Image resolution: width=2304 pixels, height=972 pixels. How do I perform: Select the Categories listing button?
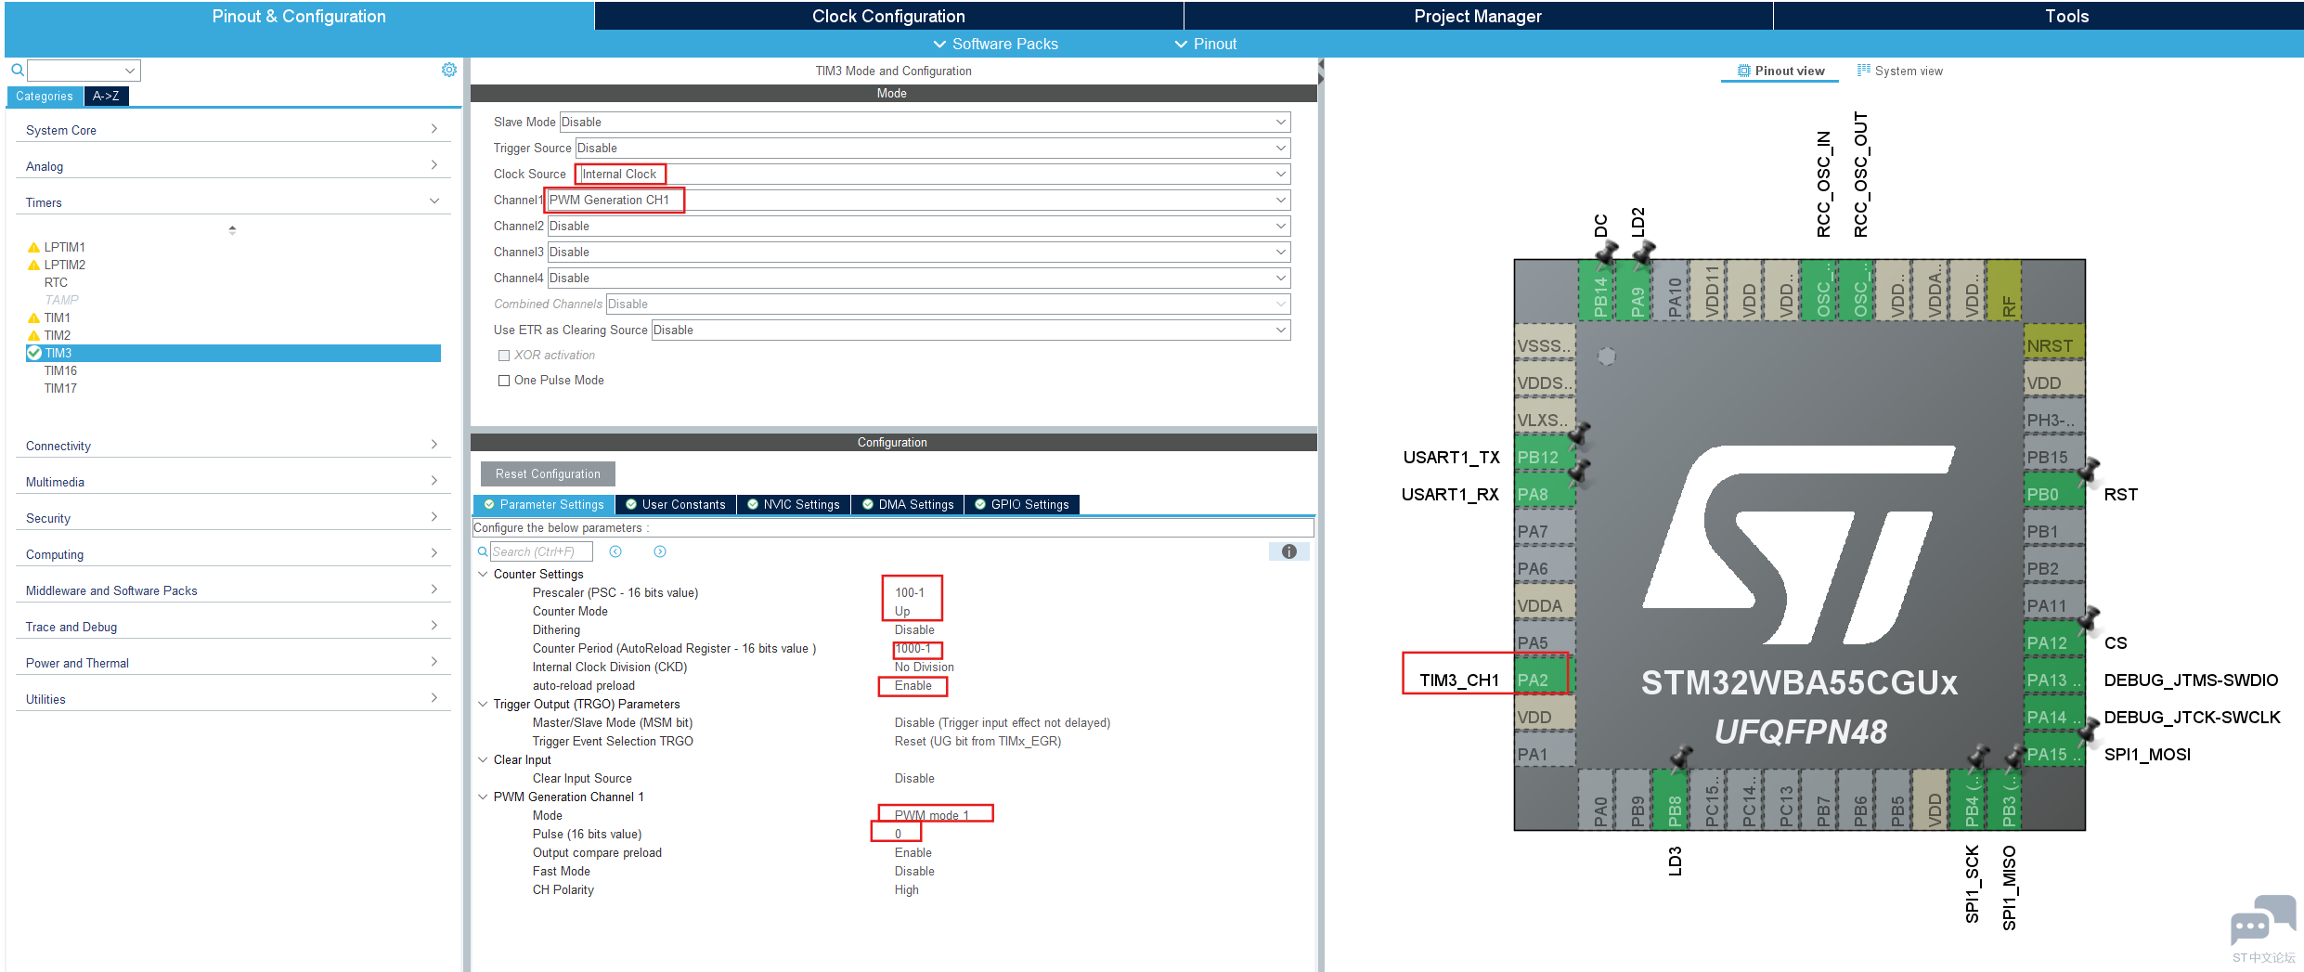[45, 96]
